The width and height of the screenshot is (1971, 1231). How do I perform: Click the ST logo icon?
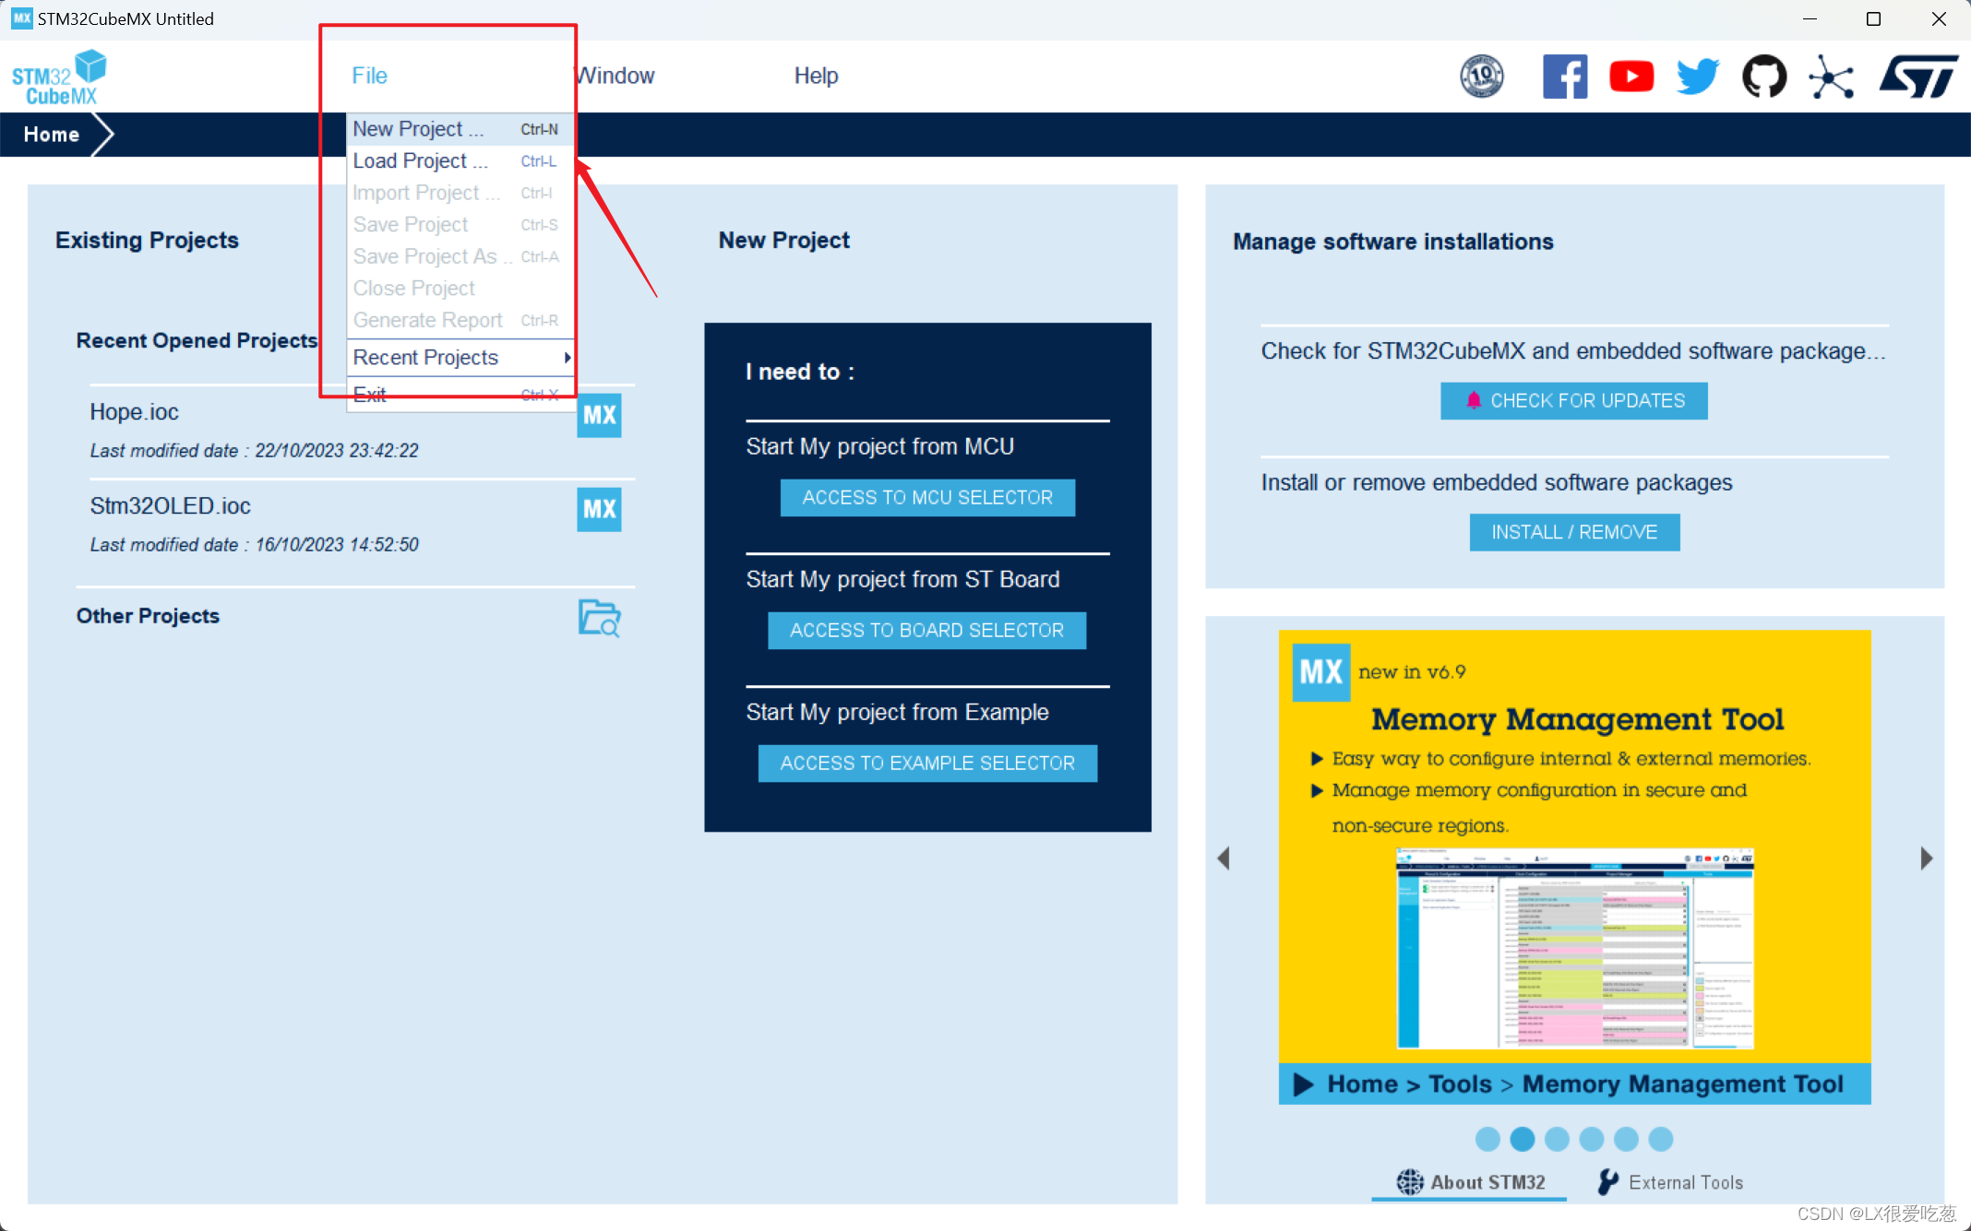coord(1918,77)
